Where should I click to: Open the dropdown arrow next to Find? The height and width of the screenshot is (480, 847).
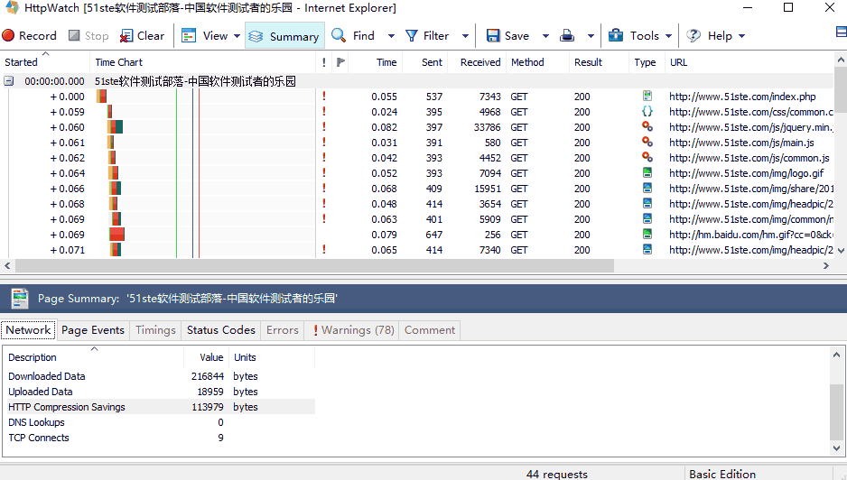(391, 36)
